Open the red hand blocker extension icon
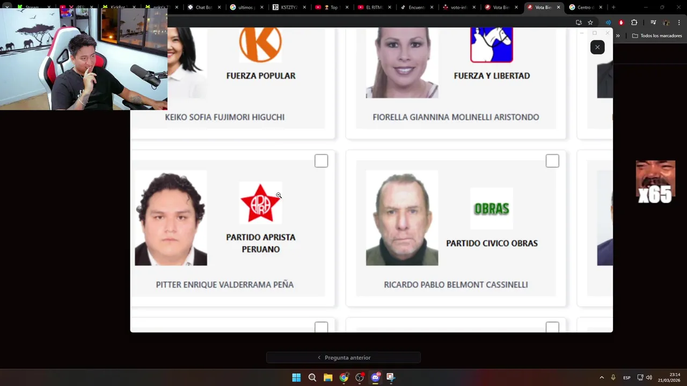Image resolution: width=687 pixels, height=386 pixels. [x=621, y=23]
